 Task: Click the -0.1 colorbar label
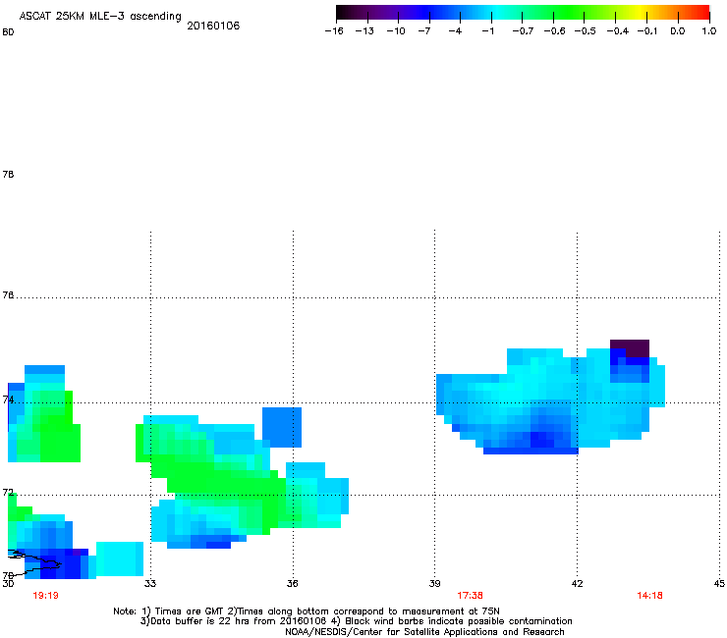[647, 31]
